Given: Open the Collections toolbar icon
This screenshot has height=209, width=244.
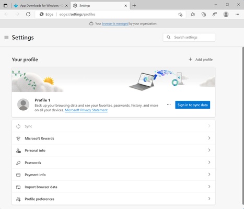Looking at the screenshot, I should (x=204, y=14).
